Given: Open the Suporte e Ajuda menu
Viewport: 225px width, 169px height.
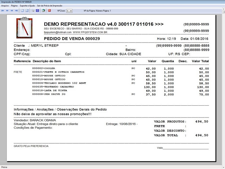Looking at the screenshot, I should (x=27, y=6).
